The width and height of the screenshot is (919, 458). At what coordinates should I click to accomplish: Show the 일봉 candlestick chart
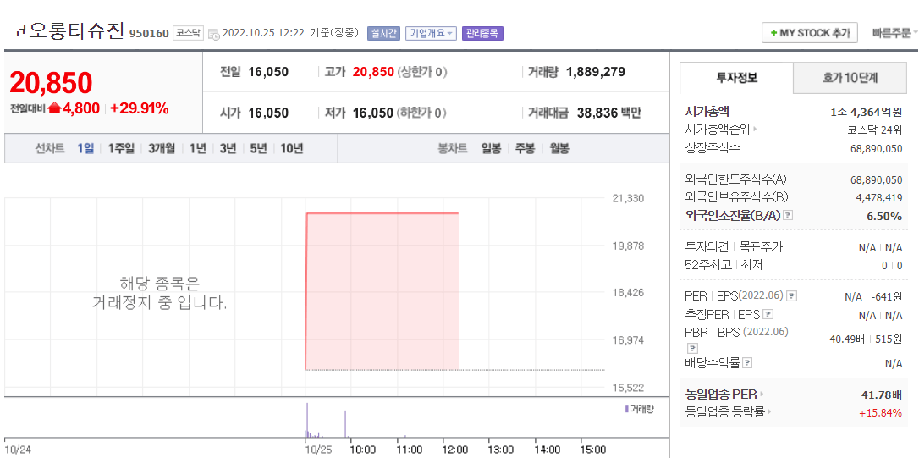coord(491,148)
